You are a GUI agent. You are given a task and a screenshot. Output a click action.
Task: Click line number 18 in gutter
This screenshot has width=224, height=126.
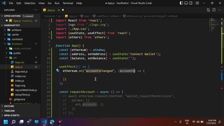tap(48, 92)
